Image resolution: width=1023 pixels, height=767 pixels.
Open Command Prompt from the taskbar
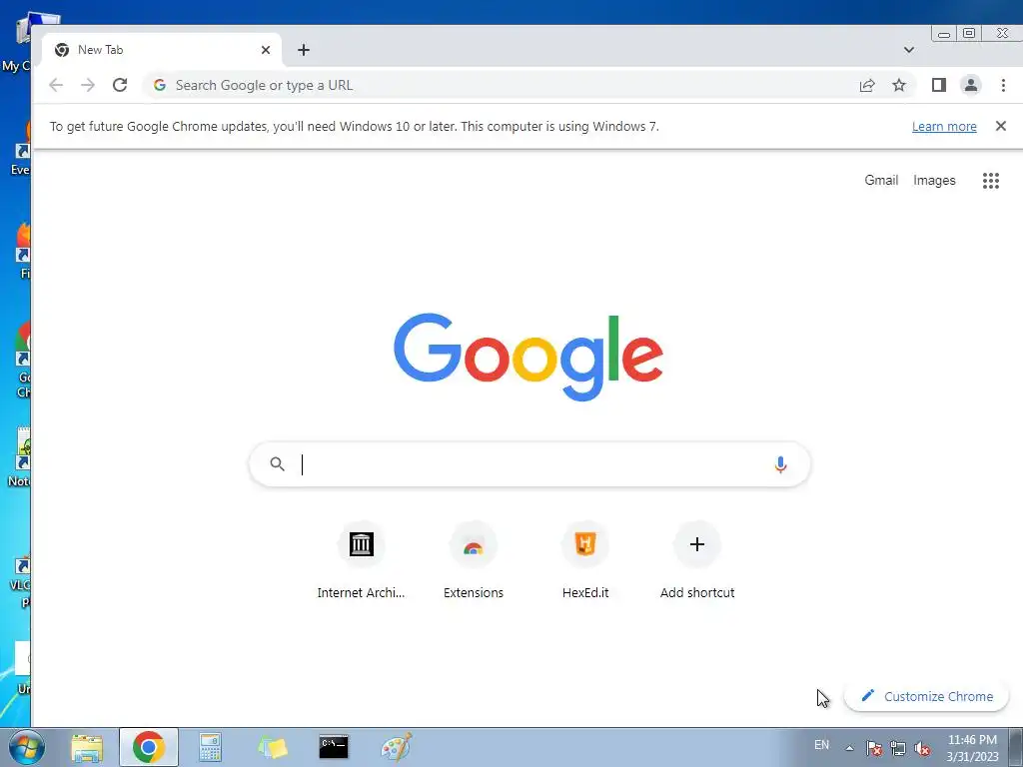334,747
